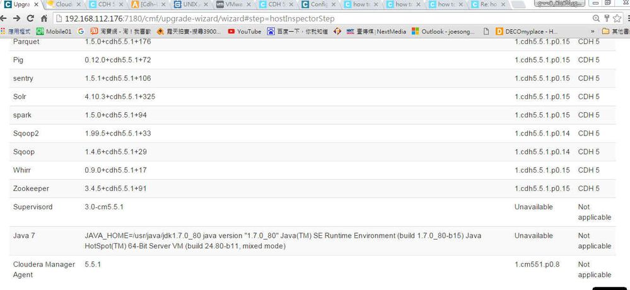The width and height of the screenshot is (630, 290).
Task: Close the Config tab
Action: (x=333, y=5)
